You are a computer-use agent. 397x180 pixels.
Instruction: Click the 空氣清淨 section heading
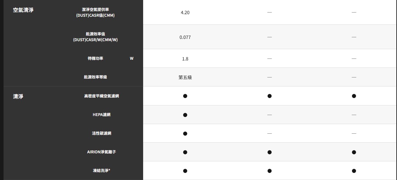(23, 10)
